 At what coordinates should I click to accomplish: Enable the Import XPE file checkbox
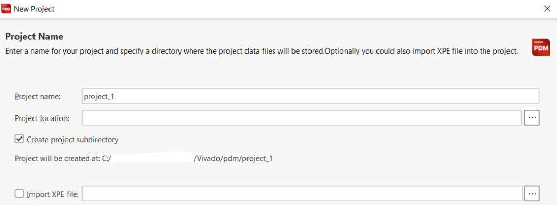pyautogui.click(x=19, y=193)
